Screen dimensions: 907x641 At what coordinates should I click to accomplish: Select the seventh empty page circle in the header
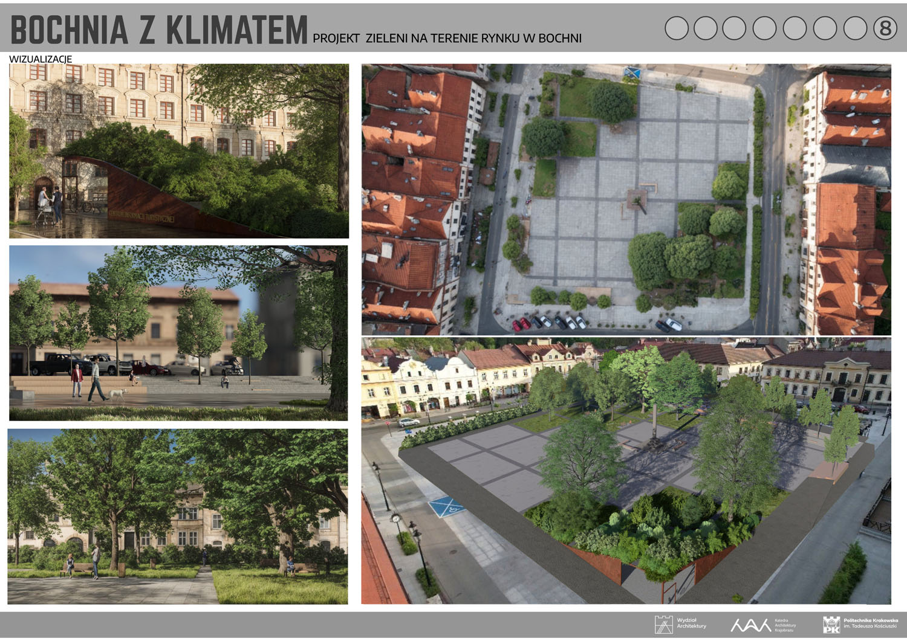(855, 28)
